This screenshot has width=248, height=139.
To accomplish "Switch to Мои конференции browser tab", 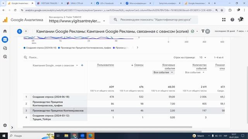I will pyautogui.click(x=138, y=3).
